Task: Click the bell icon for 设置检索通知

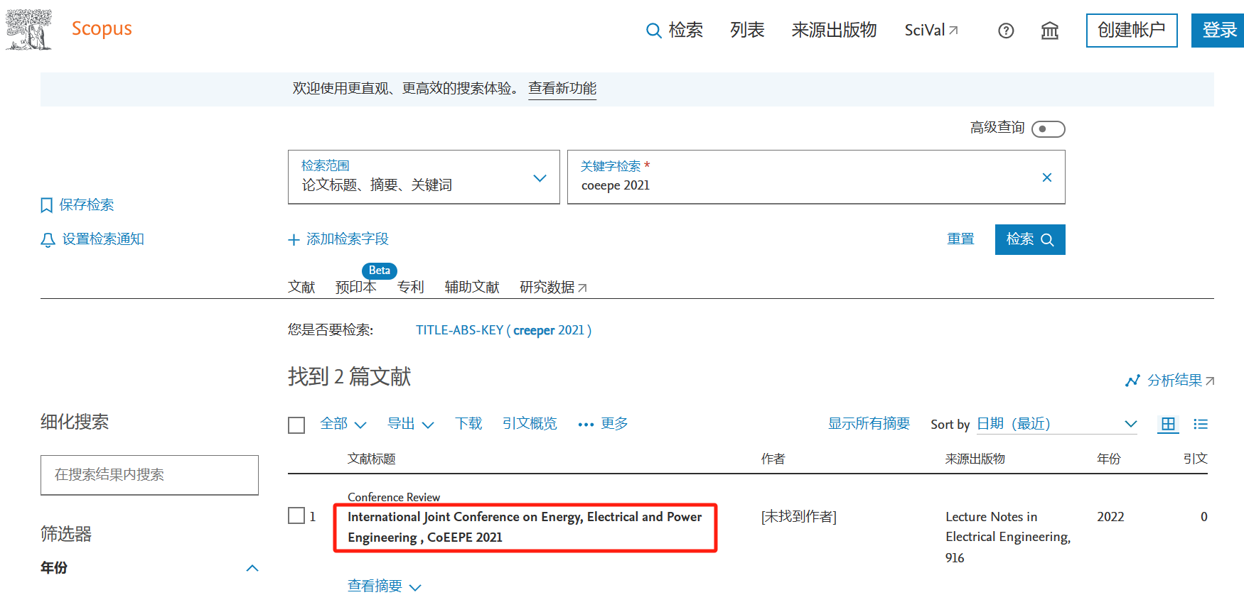Action: (x=48, y=240)
